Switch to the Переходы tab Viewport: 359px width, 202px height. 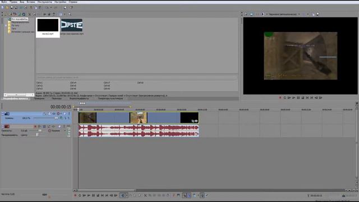[57, 99]
